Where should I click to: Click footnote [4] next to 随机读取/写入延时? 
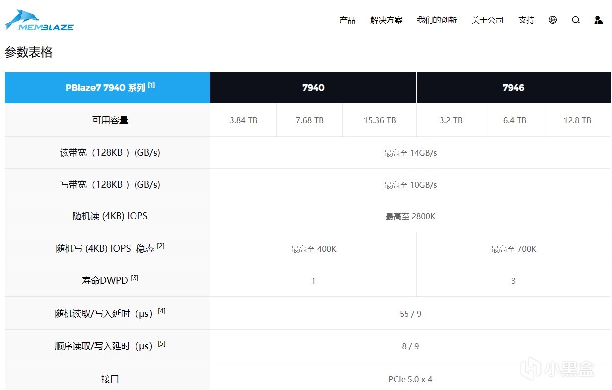tap(161, 311)
